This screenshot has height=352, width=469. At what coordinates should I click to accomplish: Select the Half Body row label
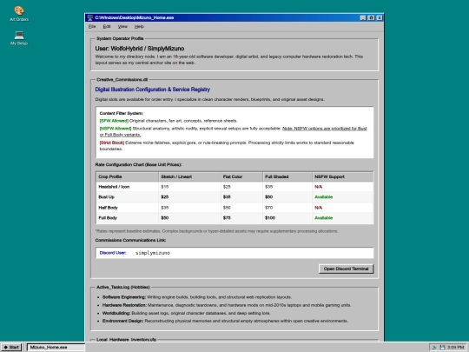point(108,208)
